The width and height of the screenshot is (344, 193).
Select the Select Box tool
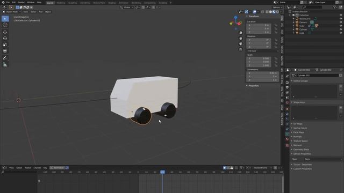click(5, 19)
